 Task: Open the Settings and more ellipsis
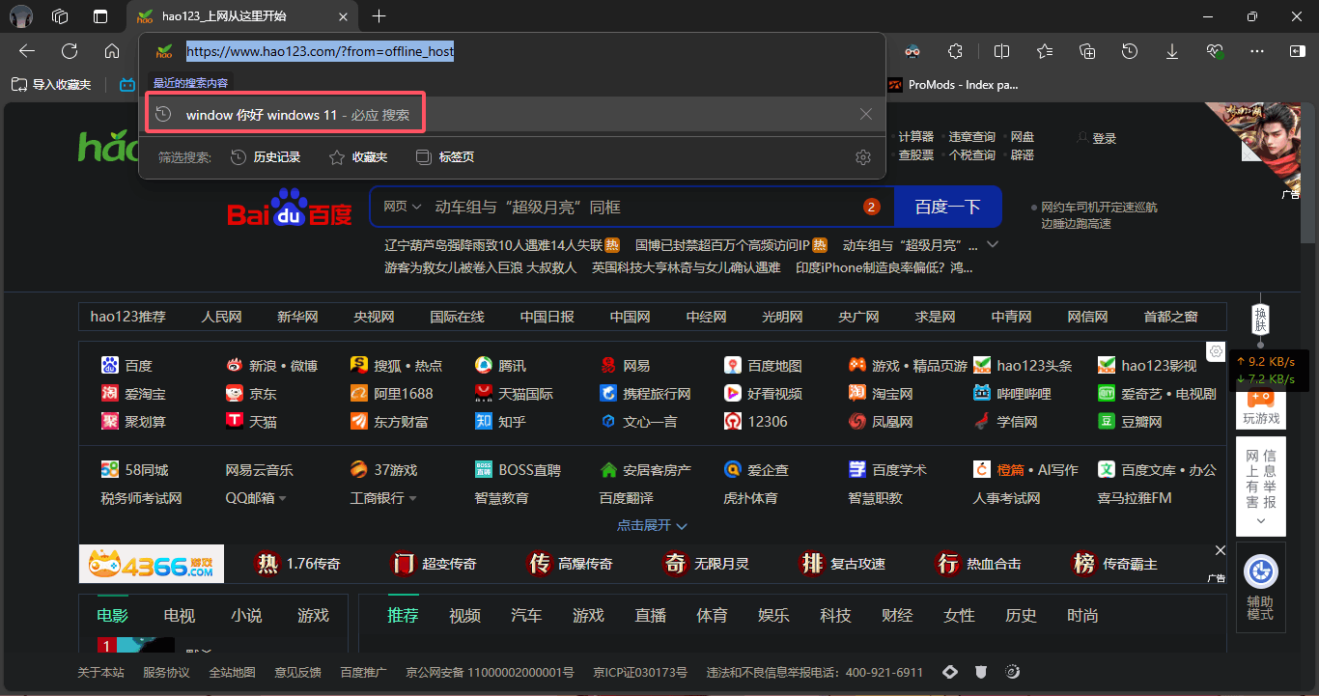pyautogui.click(x=1257, y=51)
